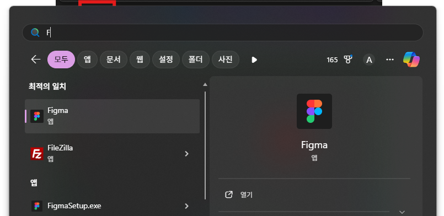Click the results list scrollbar track

(x=205, y=145)
